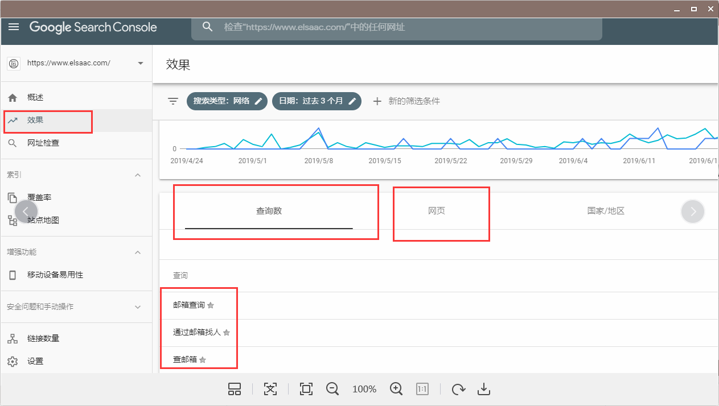Add 新的筛选条件 new filter

pyautogui.click(x=406, y=101)
